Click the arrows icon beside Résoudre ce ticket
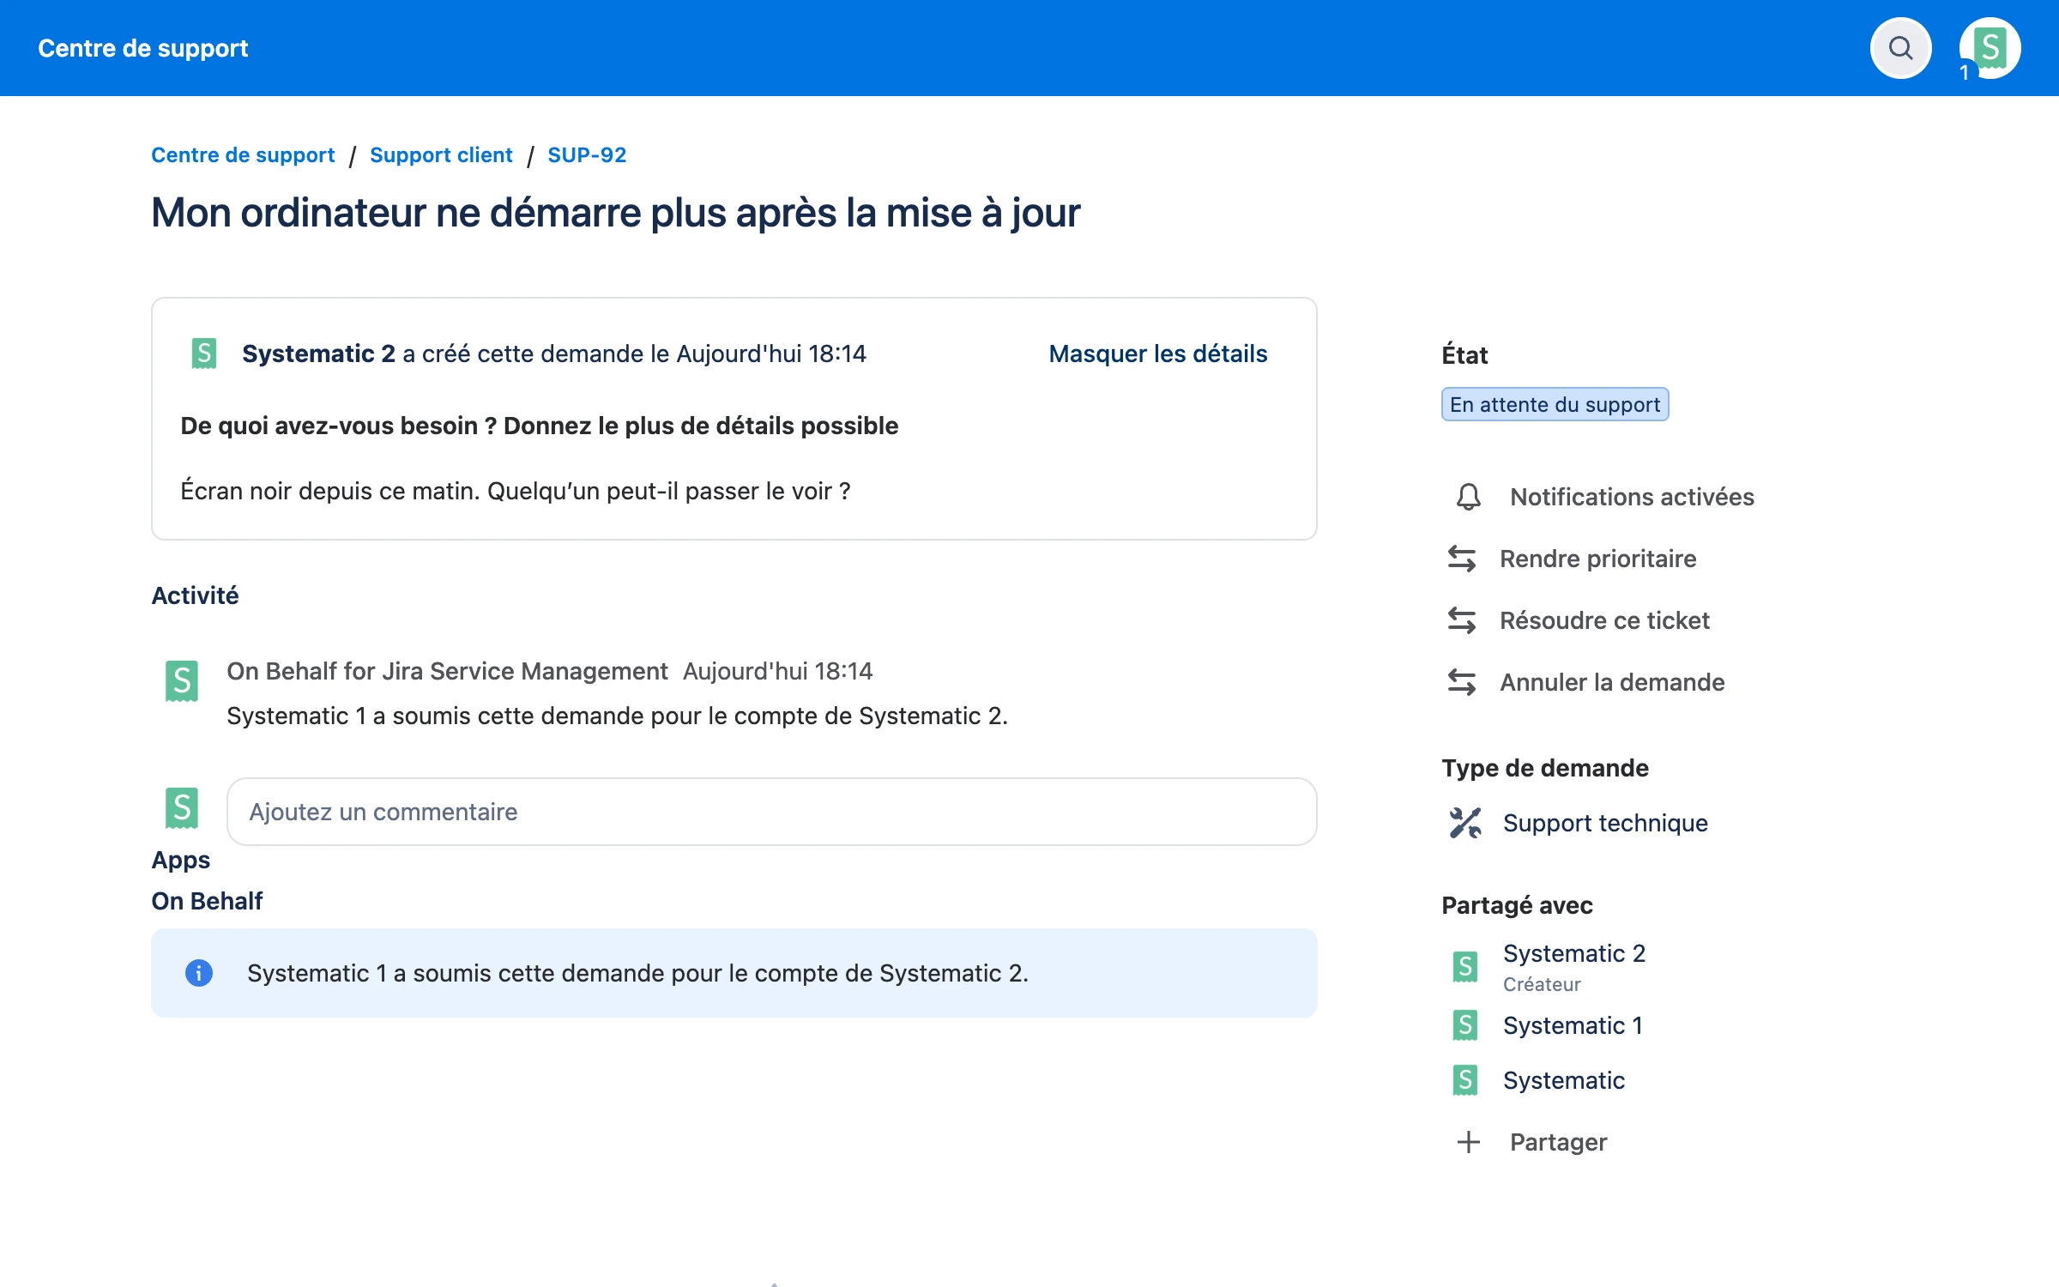Screen dimensions: 2059x1287 [1462, 620]
